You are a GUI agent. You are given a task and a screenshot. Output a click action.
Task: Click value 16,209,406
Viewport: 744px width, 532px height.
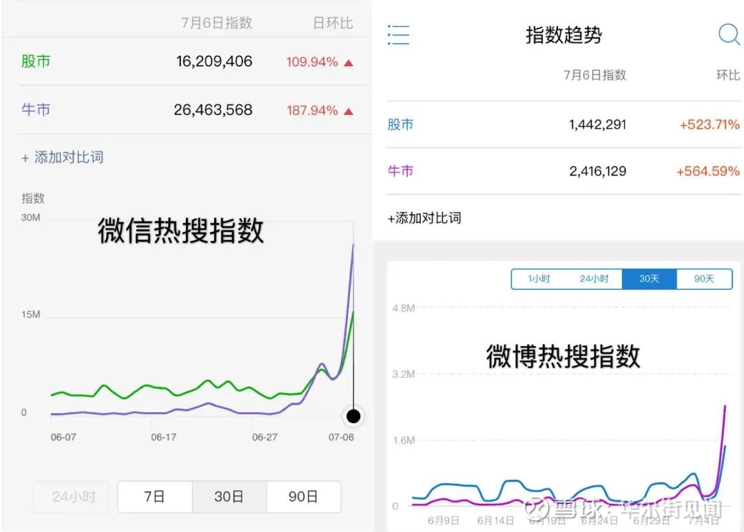pyautogui.click(x=214, y=61)
